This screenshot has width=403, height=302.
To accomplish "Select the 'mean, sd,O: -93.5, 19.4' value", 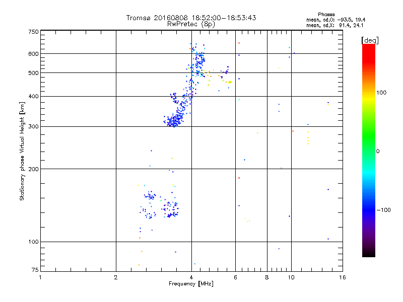I will (335, 20).
